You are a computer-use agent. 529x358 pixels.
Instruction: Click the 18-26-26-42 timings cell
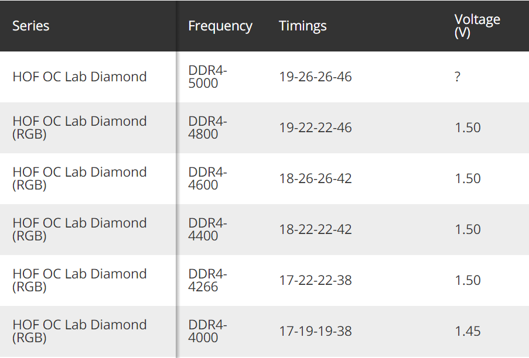point(315,178)
